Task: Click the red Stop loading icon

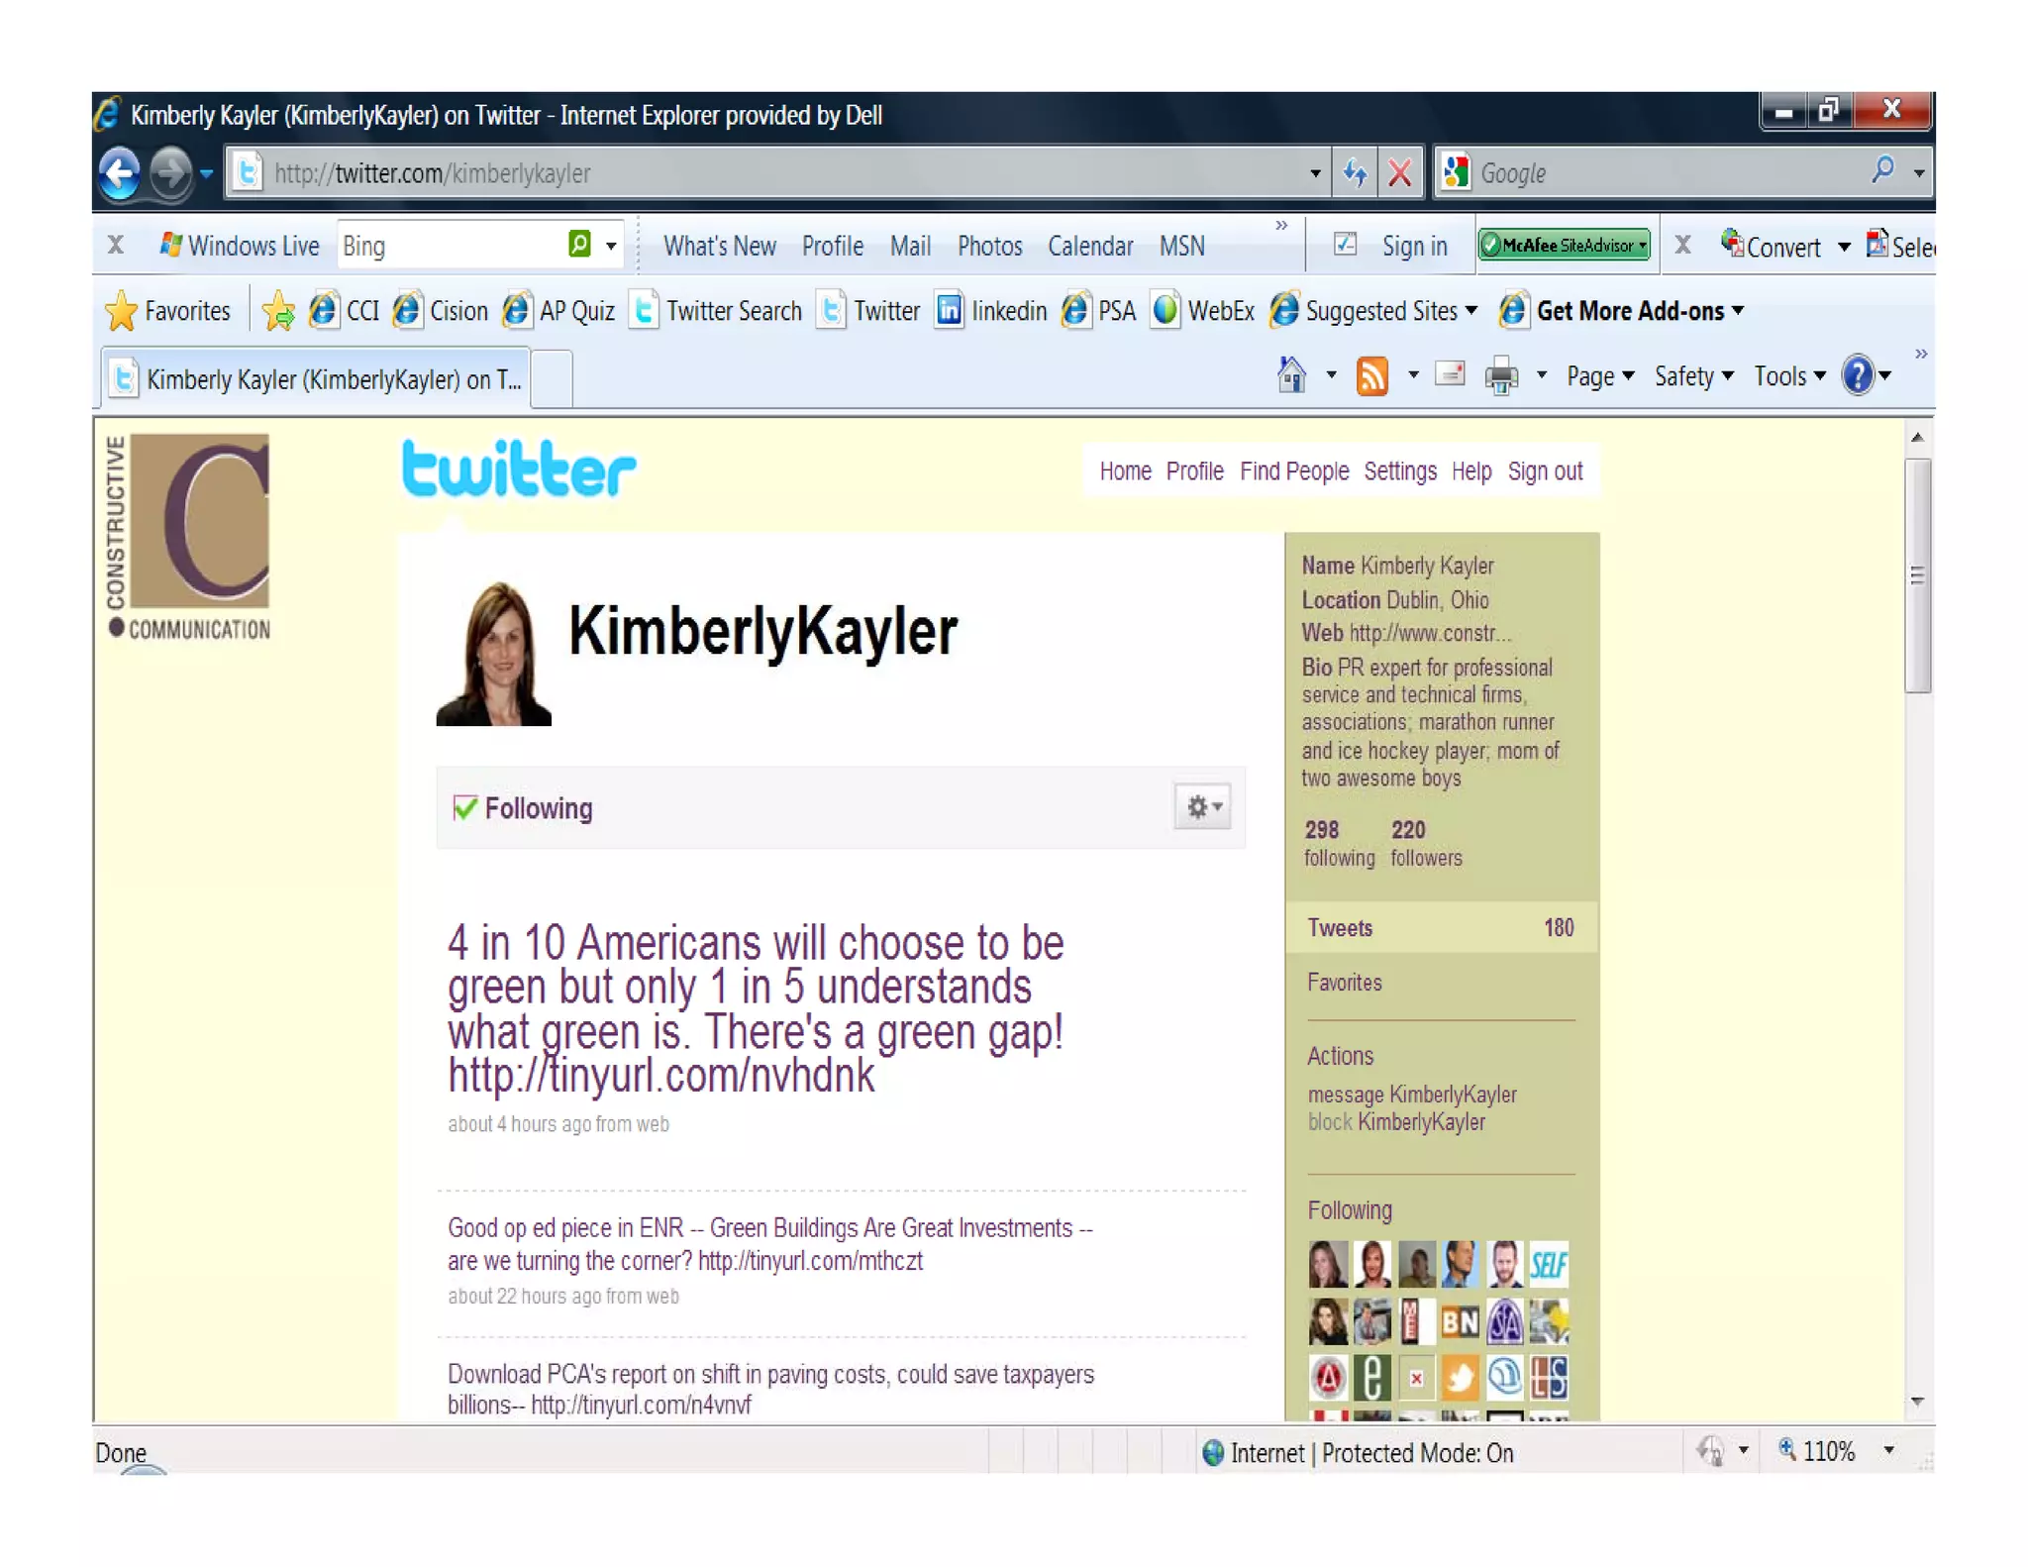Action: coord(1399,173)
